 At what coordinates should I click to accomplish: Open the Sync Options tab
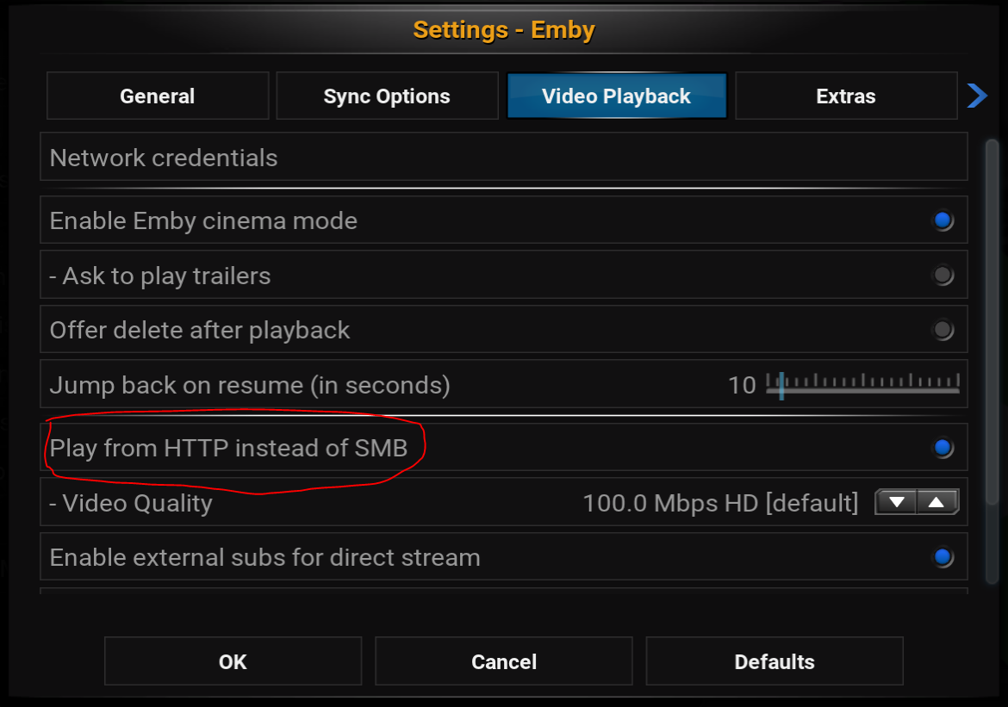tap(387, 96)
